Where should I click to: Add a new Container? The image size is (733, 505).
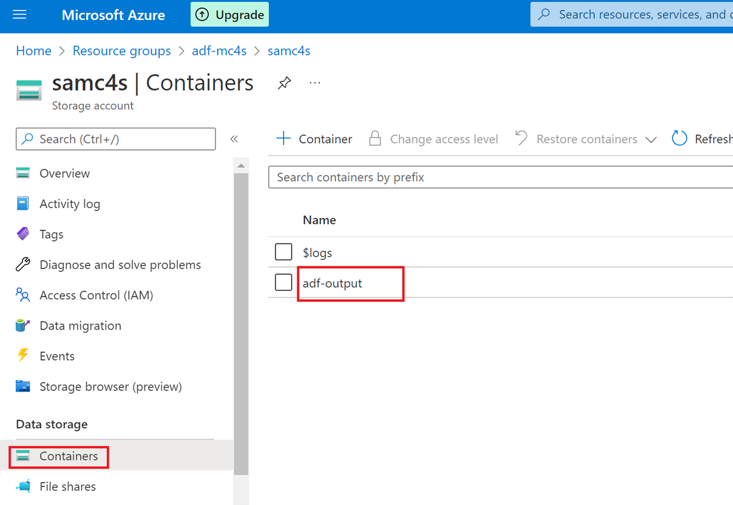(314, 139)
